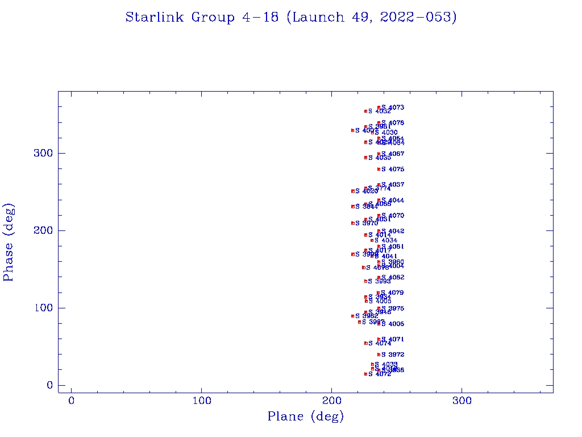
Task: Pick the "S 4030" data point label
Action: 386,133
